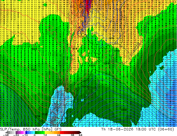This screenshot has height=136, width=177.
Task: Click the -10 label under the color scale
Action: pos(25,135)
